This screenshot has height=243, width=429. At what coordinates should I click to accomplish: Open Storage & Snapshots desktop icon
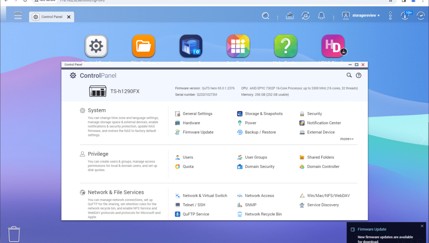coord(191,46)
